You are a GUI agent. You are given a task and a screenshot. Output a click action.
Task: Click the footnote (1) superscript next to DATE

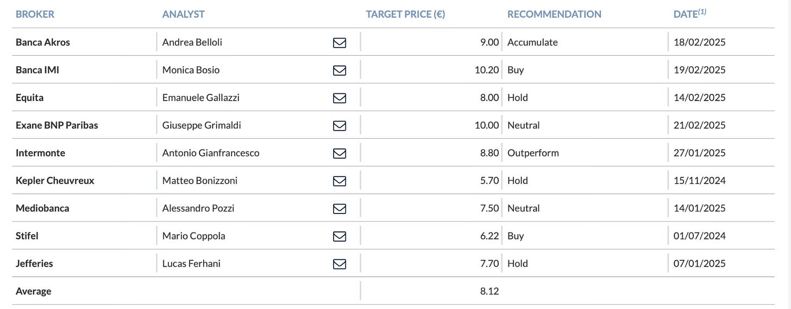click(x=702, y=11)
